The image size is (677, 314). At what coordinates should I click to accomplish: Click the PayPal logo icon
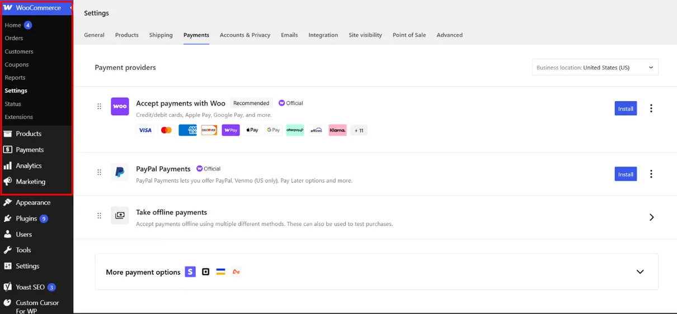click(x=120, y=172)
